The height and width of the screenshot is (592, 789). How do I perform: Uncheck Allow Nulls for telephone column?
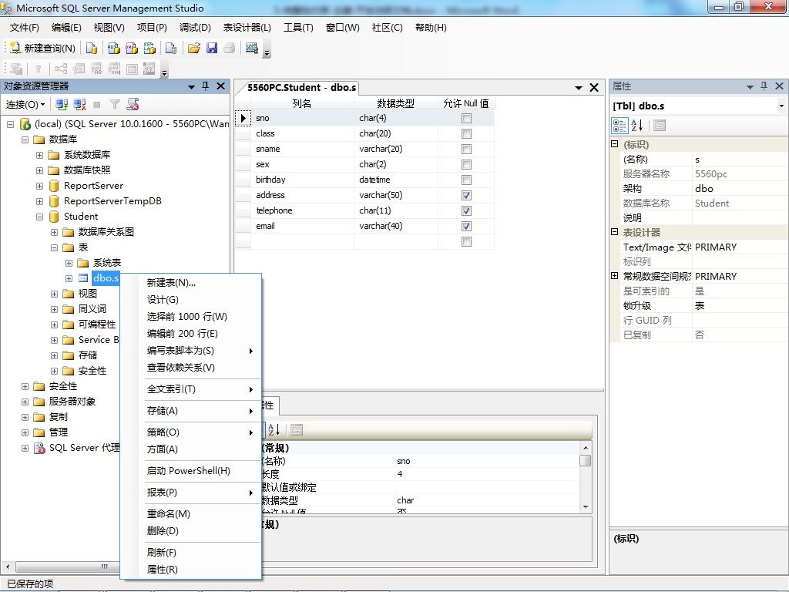466,211
